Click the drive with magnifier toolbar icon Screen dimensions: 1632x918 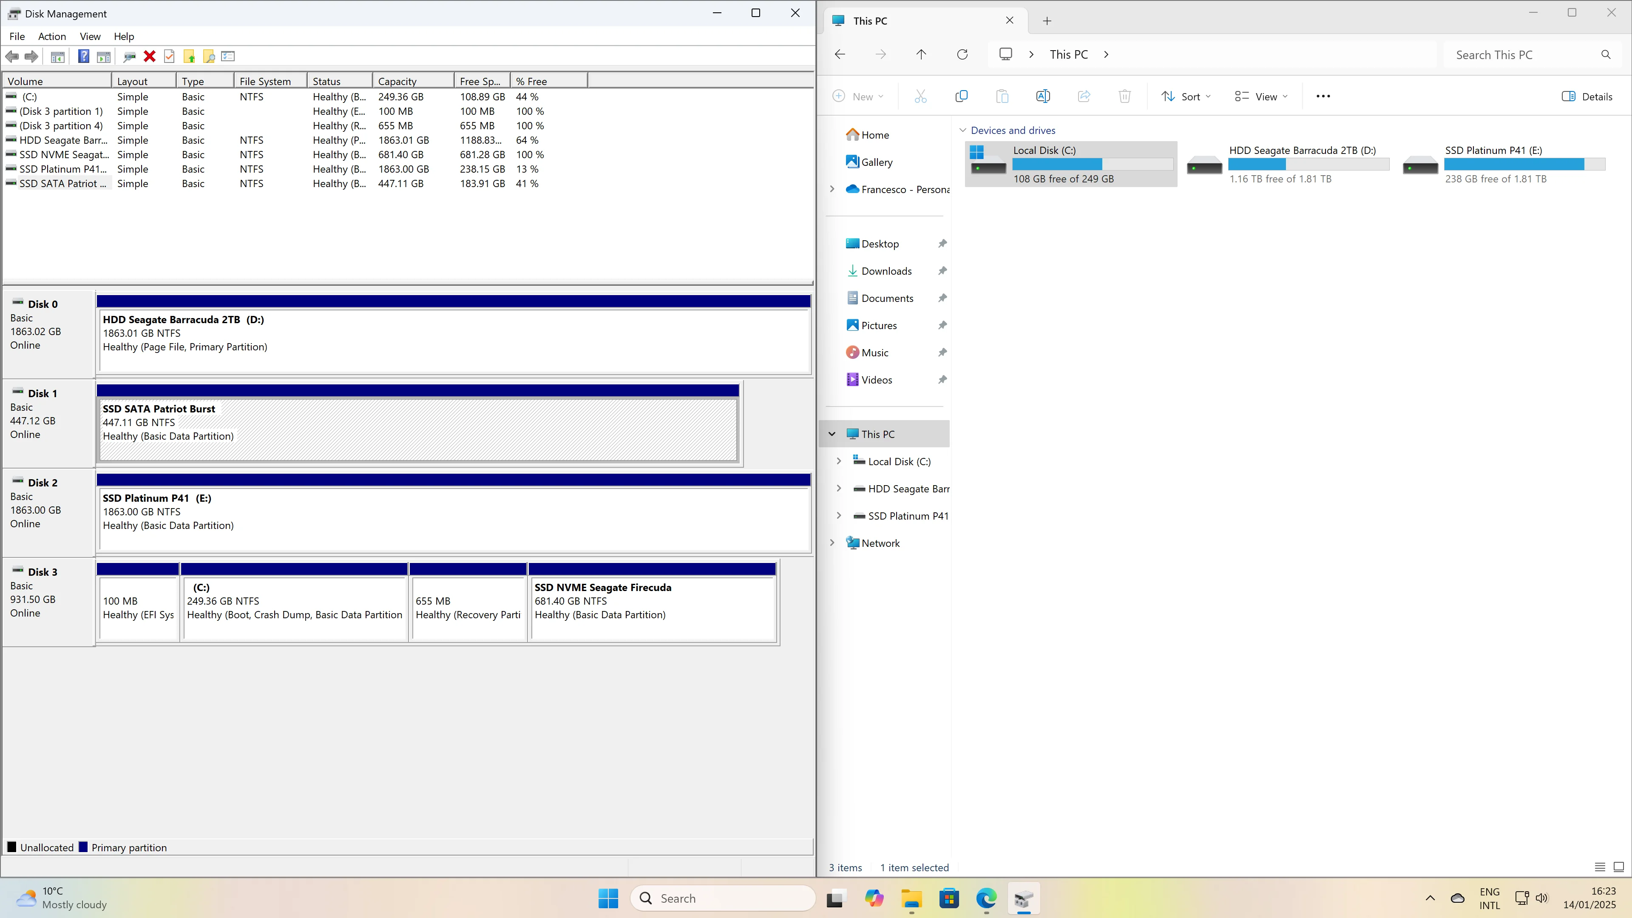coord(129,57)
